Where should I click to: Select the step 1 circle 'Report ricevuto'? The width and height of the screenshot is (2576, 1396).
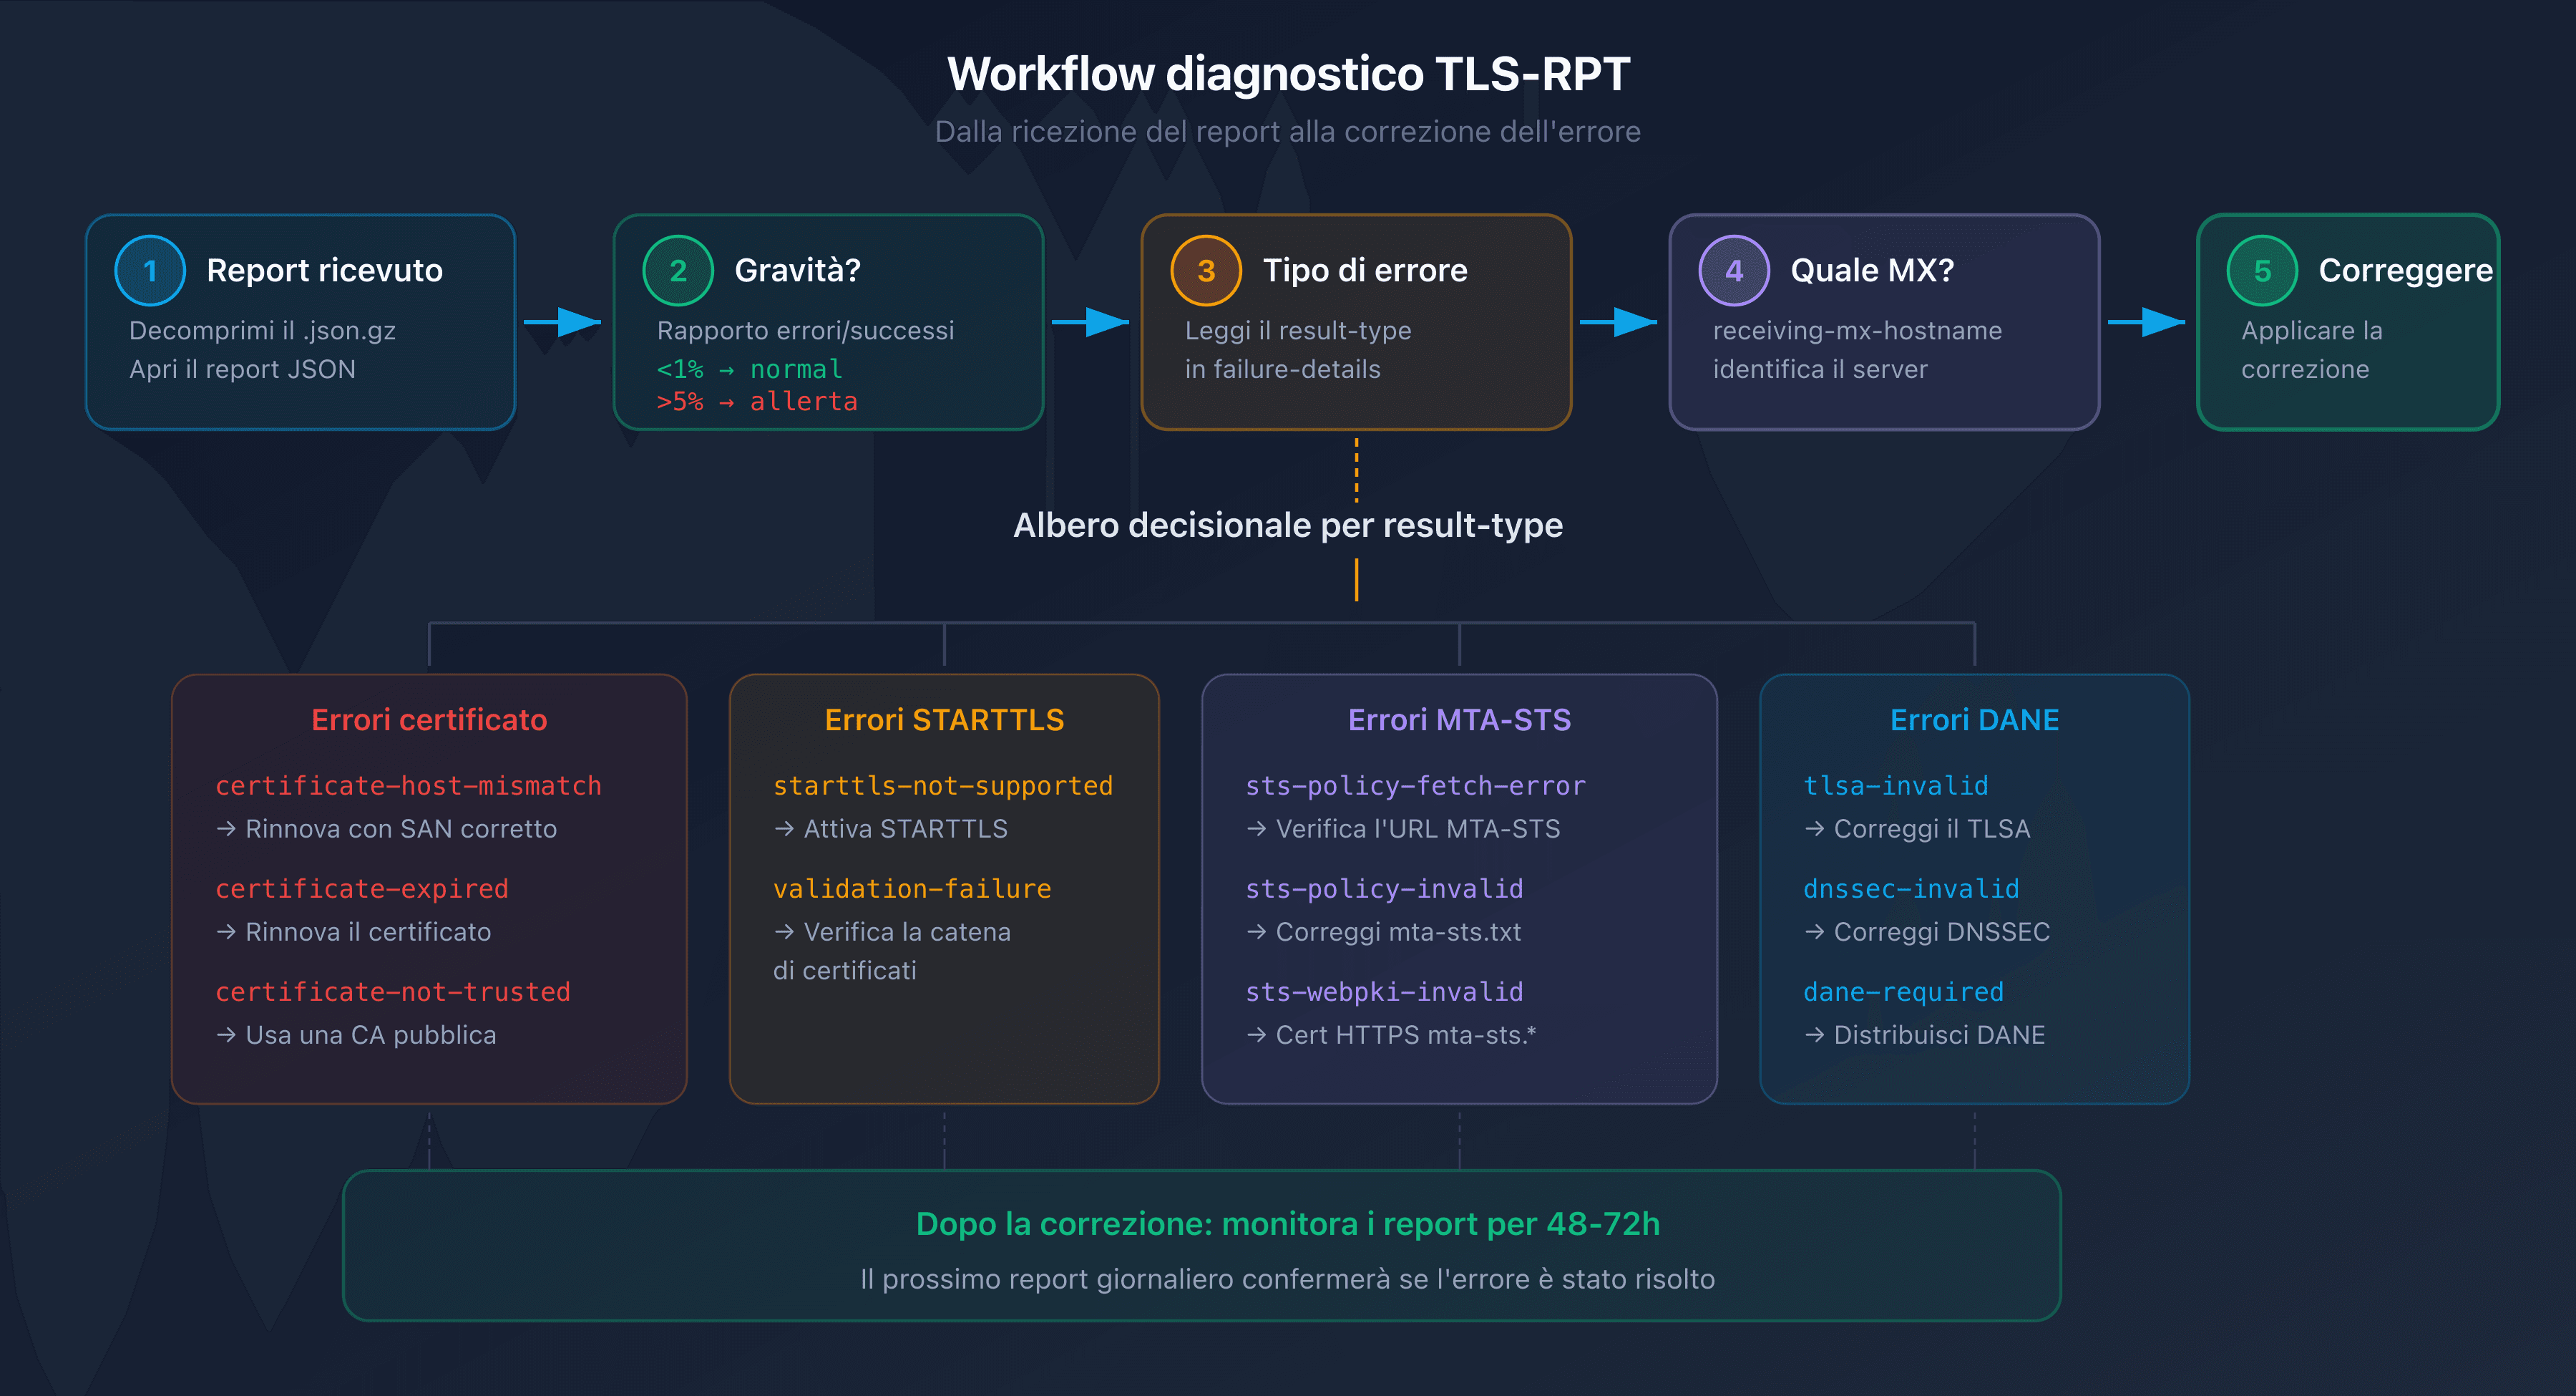pyautogui.click(x=150, y=270)
